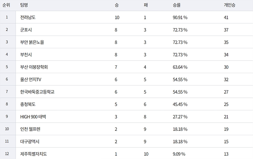Viewport: 253px width, 159px height.
Task: Click the 순위 column header
Action: click(x=7, y=5)
